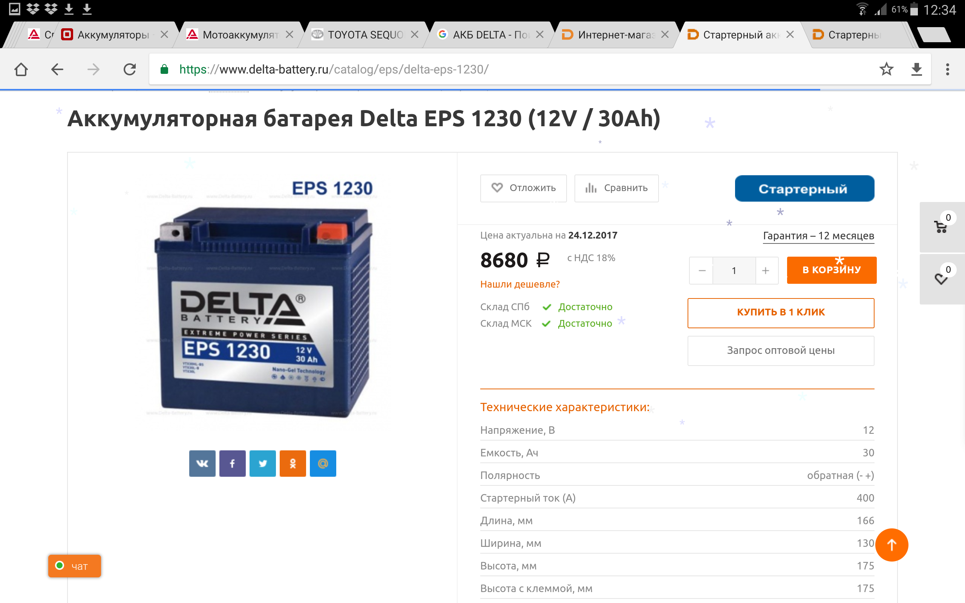This screenshot has width=965, height=603.
Task: Share product on Facebook
Action: click(233, 464)
